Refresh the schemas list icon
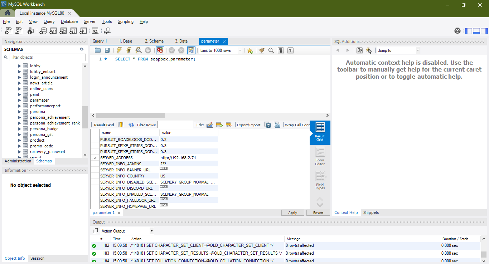 tap(82, 49)
